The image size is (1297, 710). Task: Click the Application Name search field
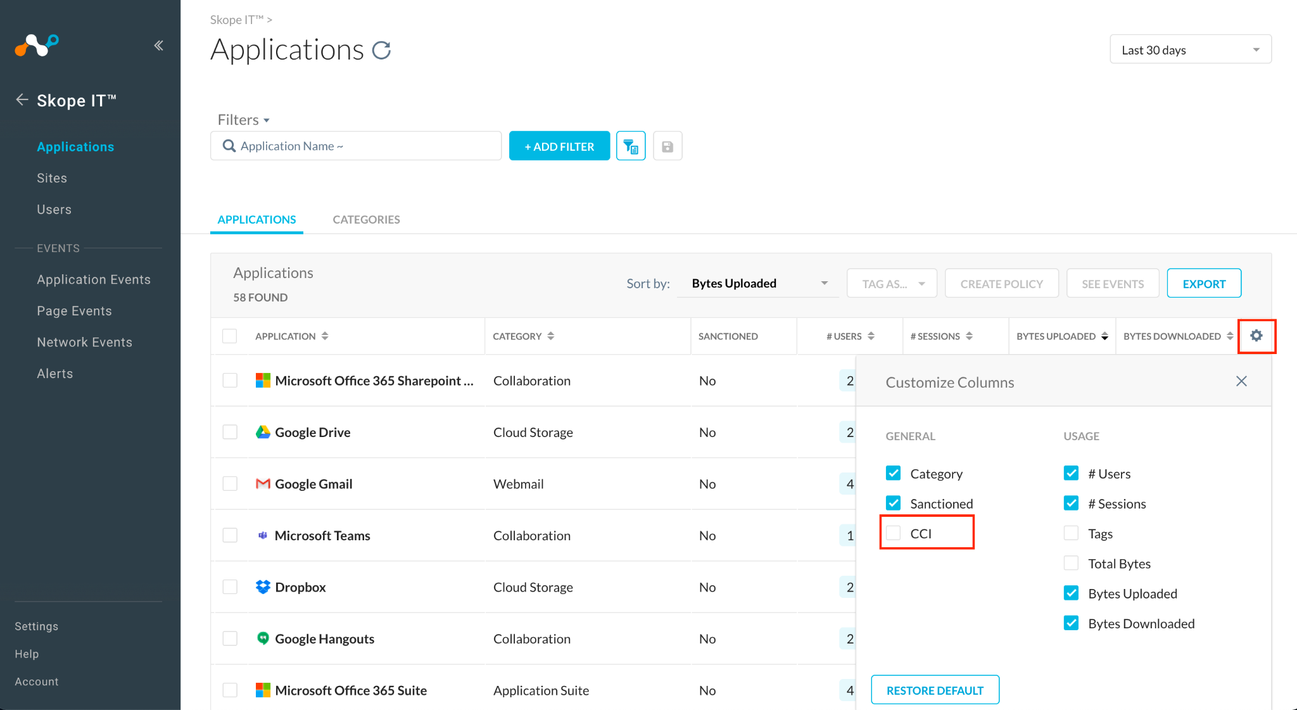click(x=356, y=146)
